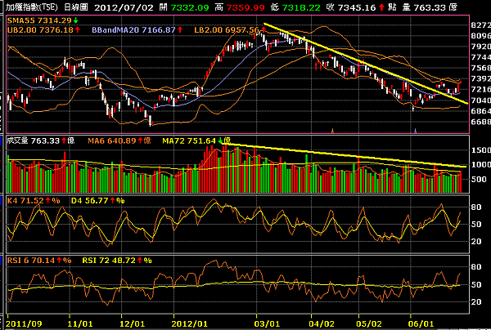Image resolution: width=491 pixels, height=330 pixels.
Task: Click the 80 level on KD panel axis
Action: click(476, 207)
